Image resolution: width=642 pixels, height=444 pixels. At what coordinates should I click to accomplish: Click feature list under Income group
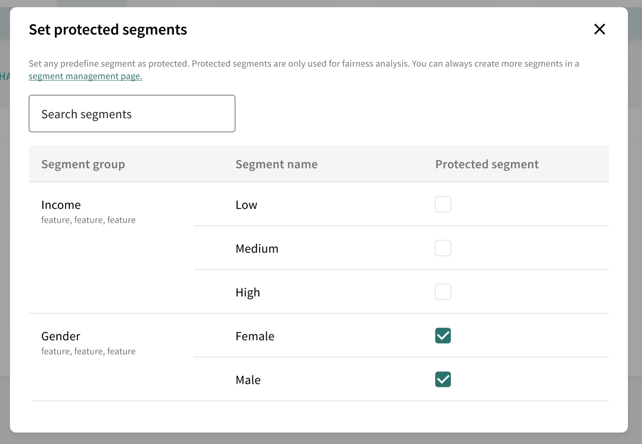tap(88, 220)
